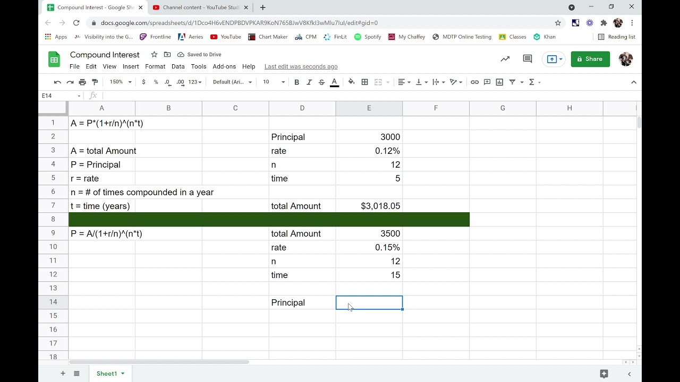Open the borders menu
This screenshot has width=680, height=382.
coord(364,82)
